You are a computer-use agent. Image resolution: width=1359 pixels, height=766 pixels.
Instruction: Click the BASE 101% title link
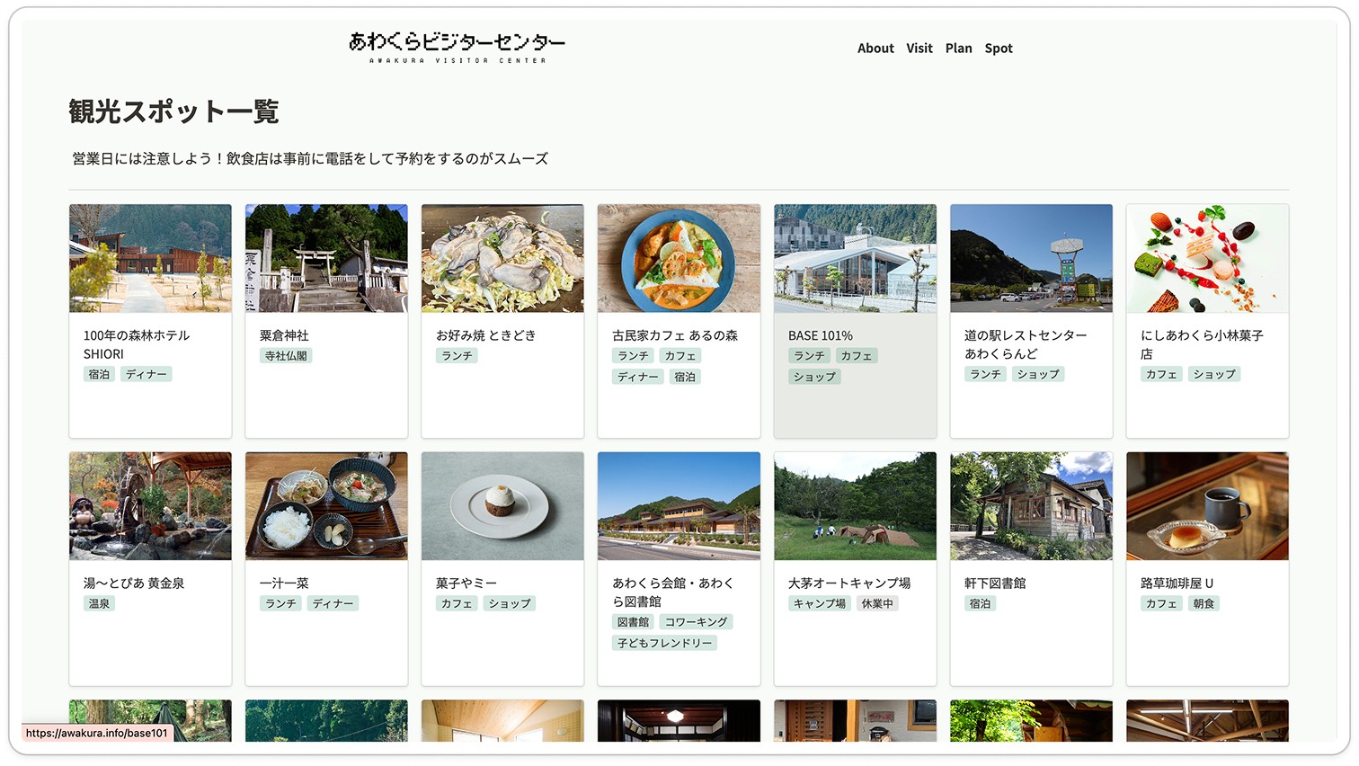tap(821, 335)
